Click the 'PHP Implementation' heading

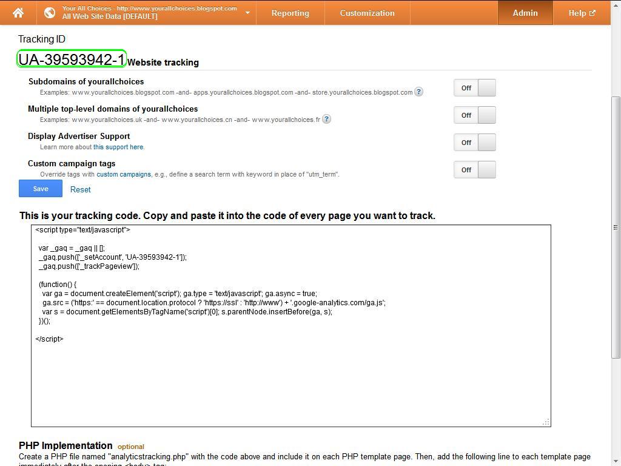pos(65,446)
